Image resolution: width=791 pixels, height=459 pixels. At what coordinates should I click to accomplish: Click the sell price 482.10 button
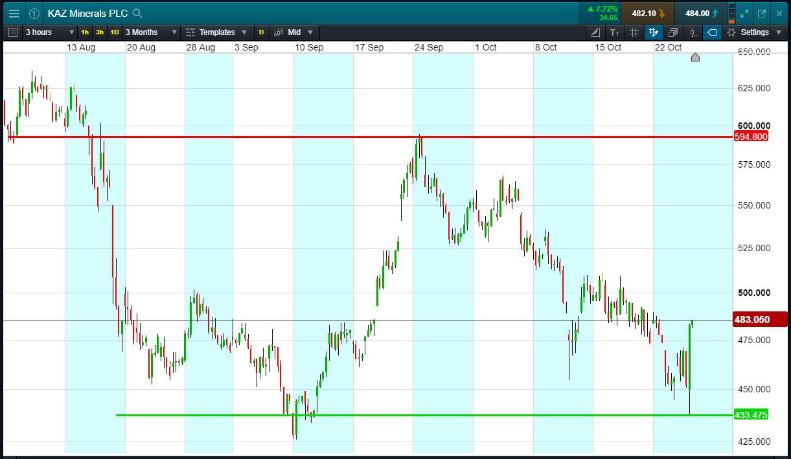647,13
